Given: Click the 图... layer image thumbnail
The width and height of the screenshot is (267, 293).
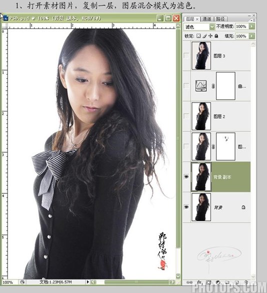Looking at the screenshot, I should (x=201, y=146).
